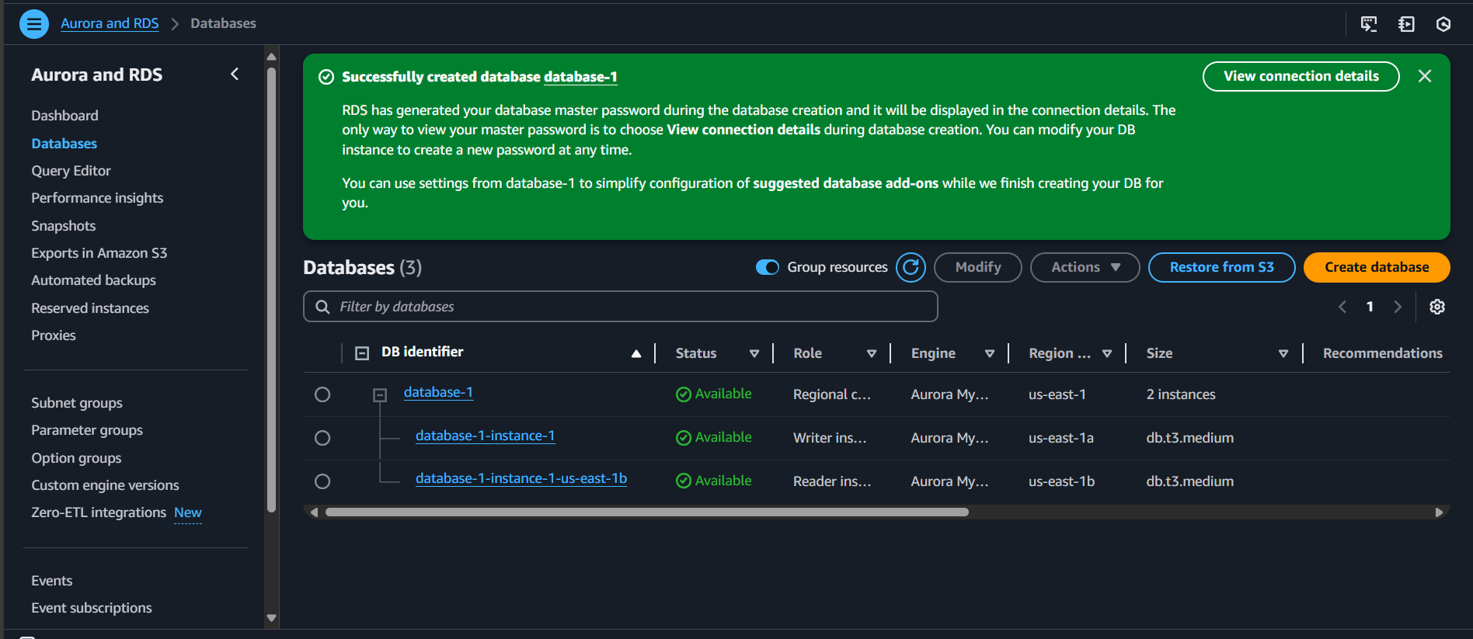Open database-1-instance-1 link
The height and width of the screenshot is (639, 1473).
click(x=485, y=436)
